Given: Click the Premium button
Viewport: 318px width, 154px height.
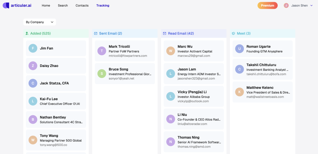Looking at the screenshot, I should [x=267, y=6].
